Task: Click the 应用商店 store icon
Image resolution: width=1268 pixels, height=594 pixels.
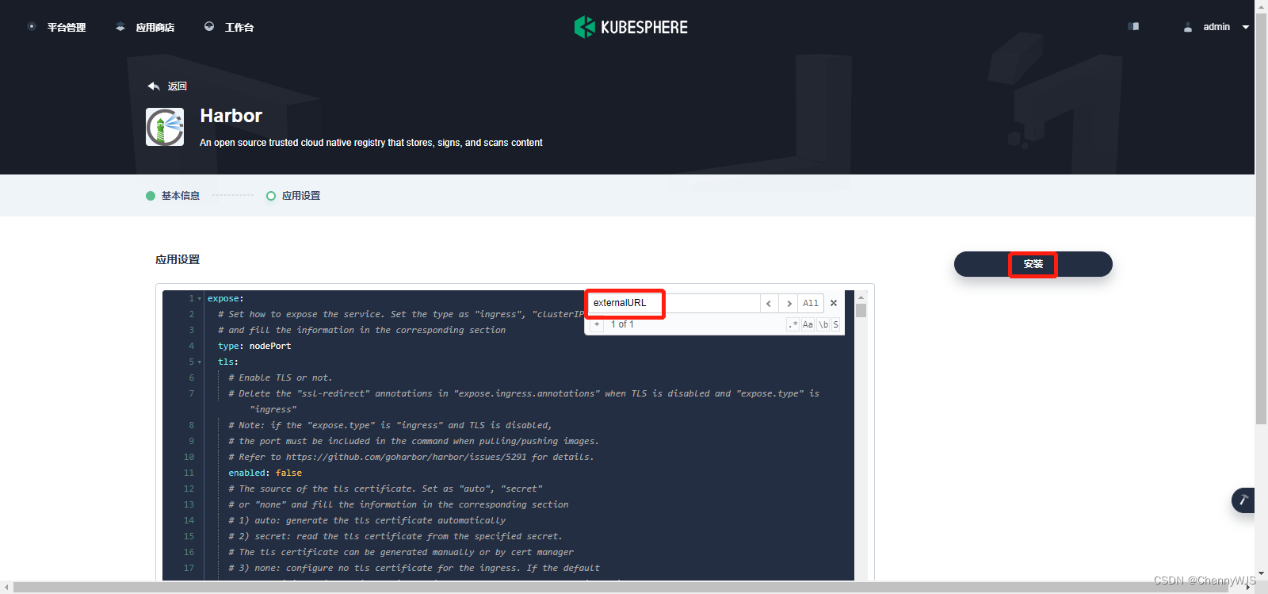Action: [x=120, y=27]
